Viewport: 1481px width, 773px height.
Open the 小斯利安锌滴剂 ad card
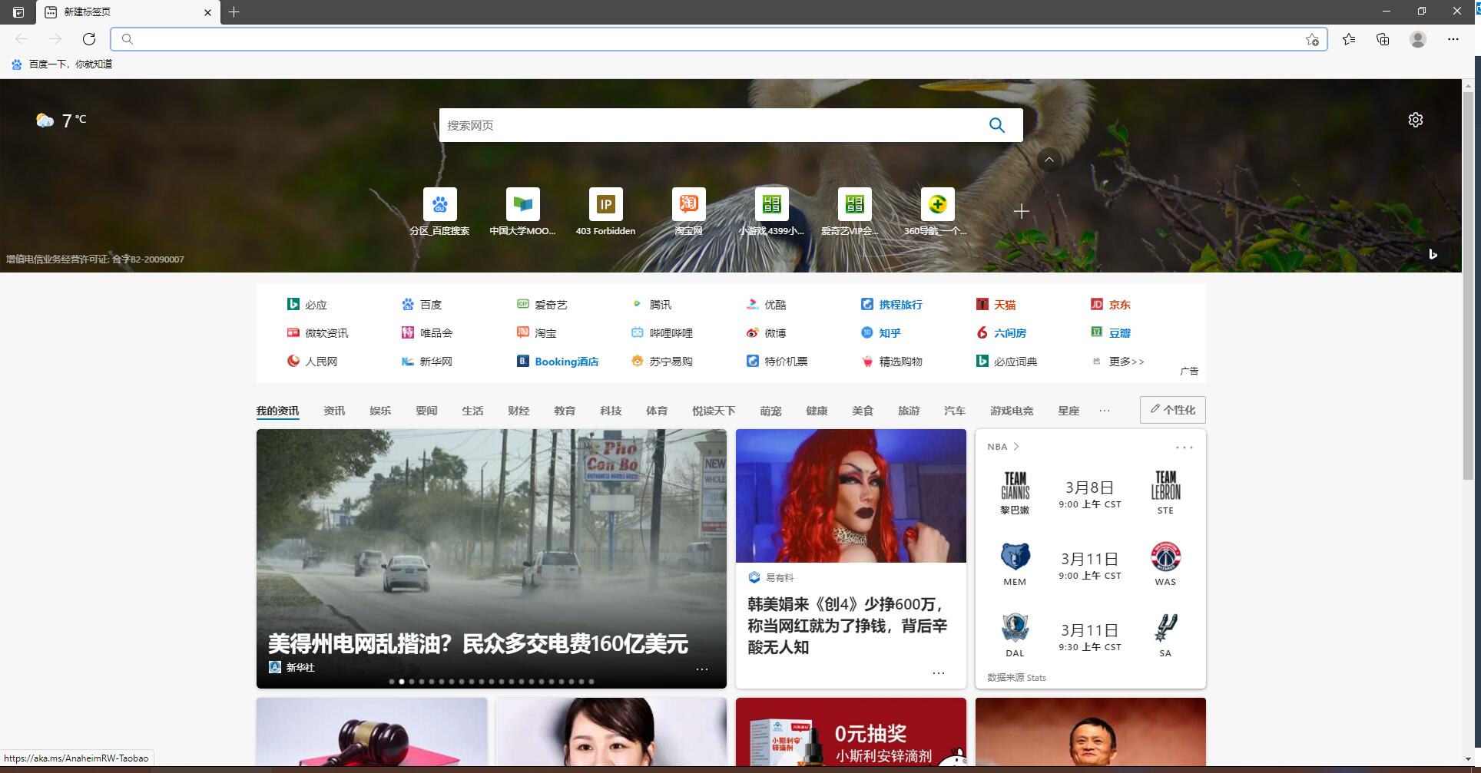pyautogui.click(x=851, y=732)
